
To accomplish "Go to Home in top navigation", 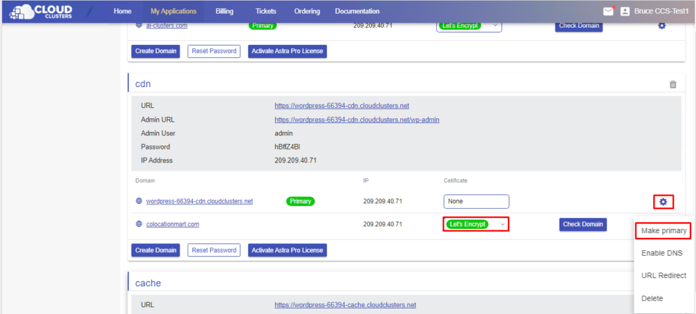I will pos(122,11).
